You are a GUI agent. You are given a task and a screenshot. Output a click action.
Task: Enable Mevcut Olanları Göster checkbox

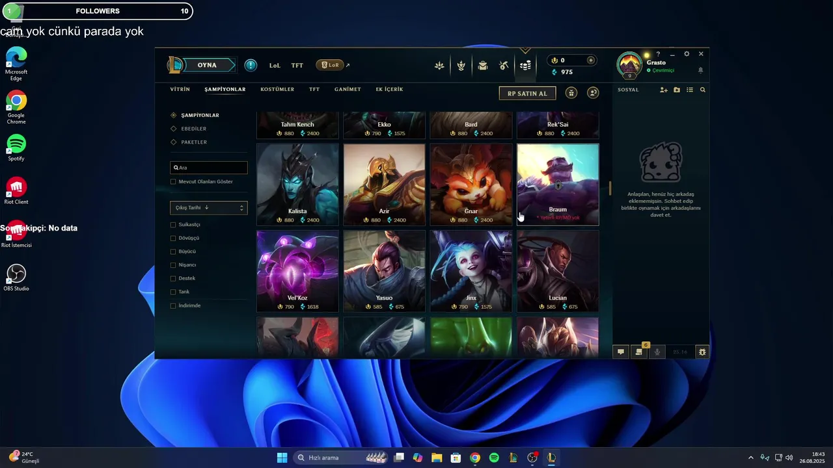173,182
